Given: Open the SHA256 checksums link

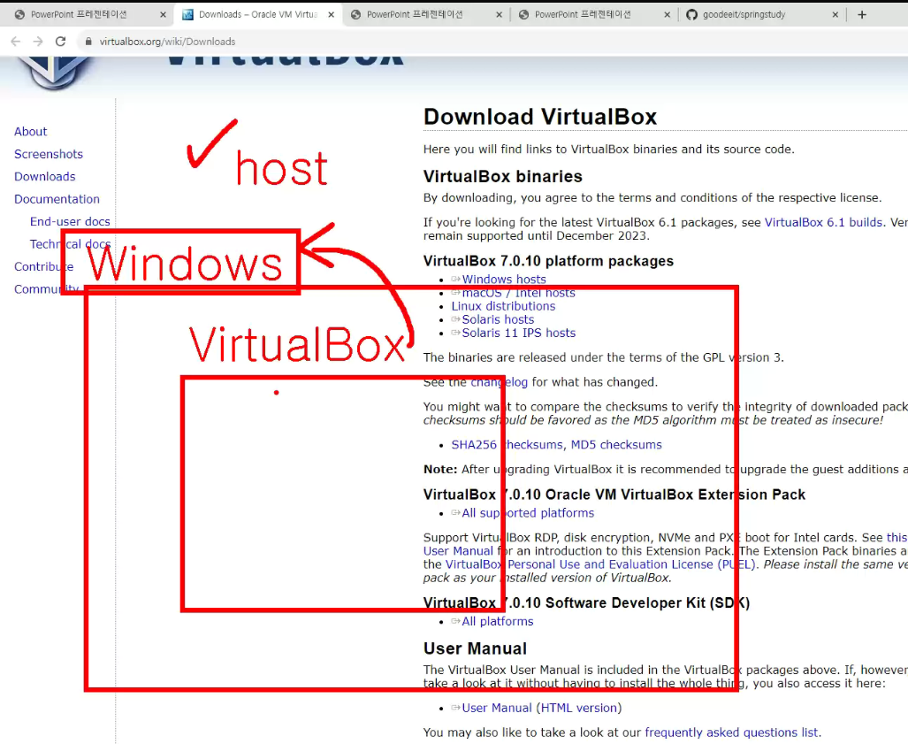Looking at the screenshot, I should [507, 444].
